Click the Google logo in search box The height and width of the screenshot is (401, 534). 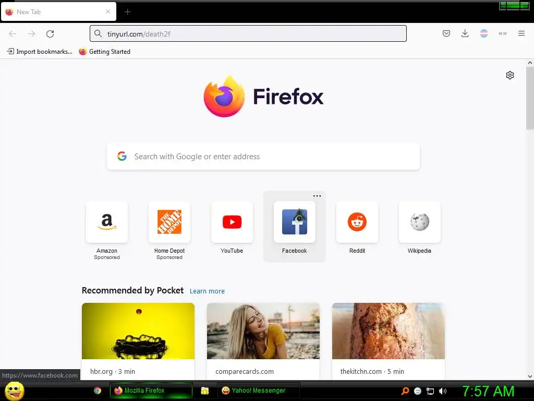pyautogui.click(x=122, y=156)
